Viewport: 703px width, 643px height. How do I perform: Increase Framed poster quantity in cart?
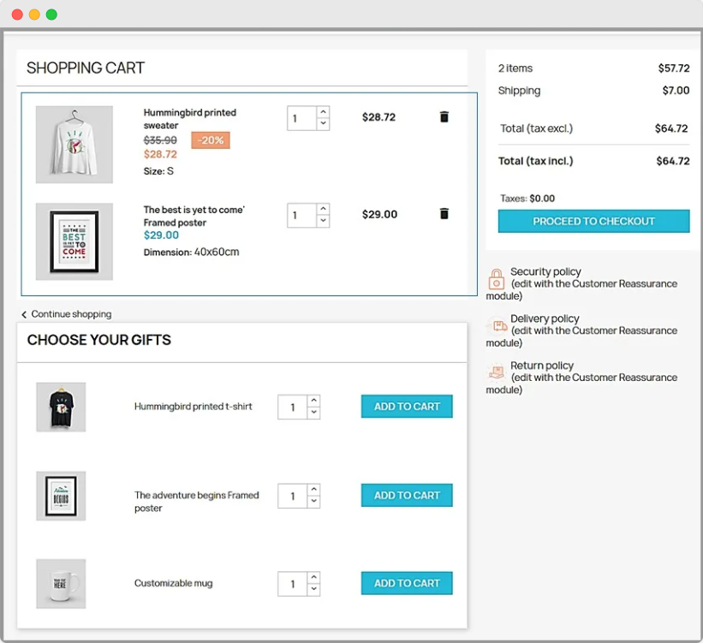click(323, 209)
